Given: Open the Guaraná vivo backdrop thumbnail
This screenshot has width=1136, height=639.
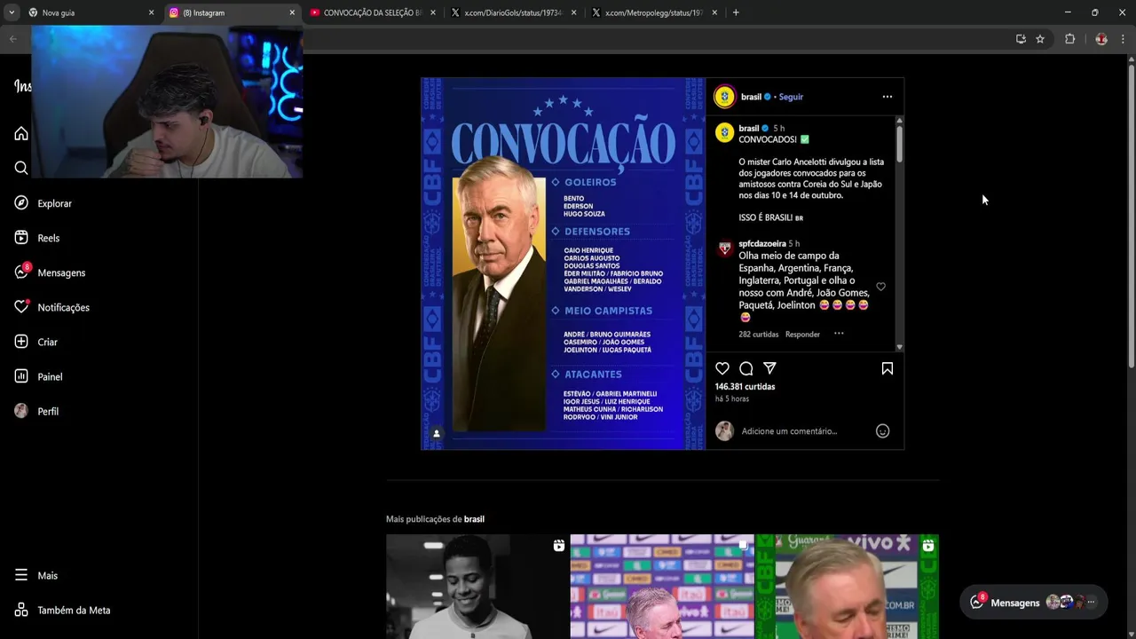Looking at the screenshot, I should (848, 587).
